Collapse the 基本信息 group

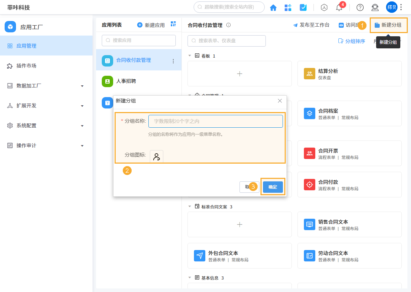pyautogui.click(x=190, y=278)
